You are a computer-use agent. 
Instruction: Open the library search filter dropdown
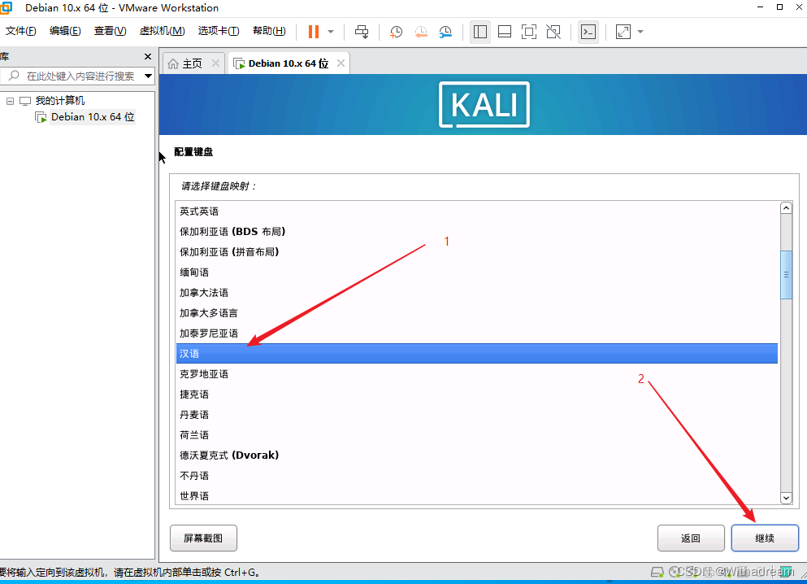(148, 76)
